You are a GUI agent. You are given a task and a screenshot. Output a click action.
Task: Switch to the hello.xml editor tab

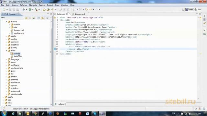click(61, 14)
